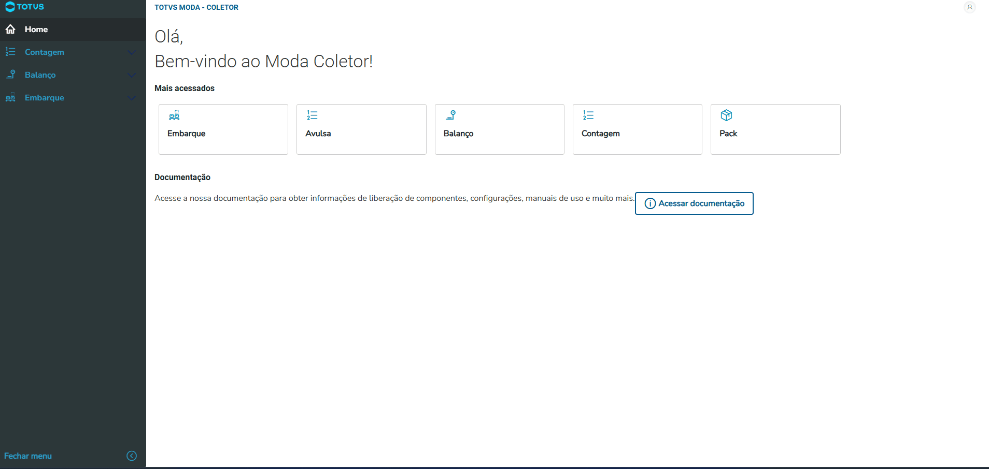Click the Balanço scale icon in sidebar
The width and height of the screenshot is (989, 469).
click(x=10, y=75)
